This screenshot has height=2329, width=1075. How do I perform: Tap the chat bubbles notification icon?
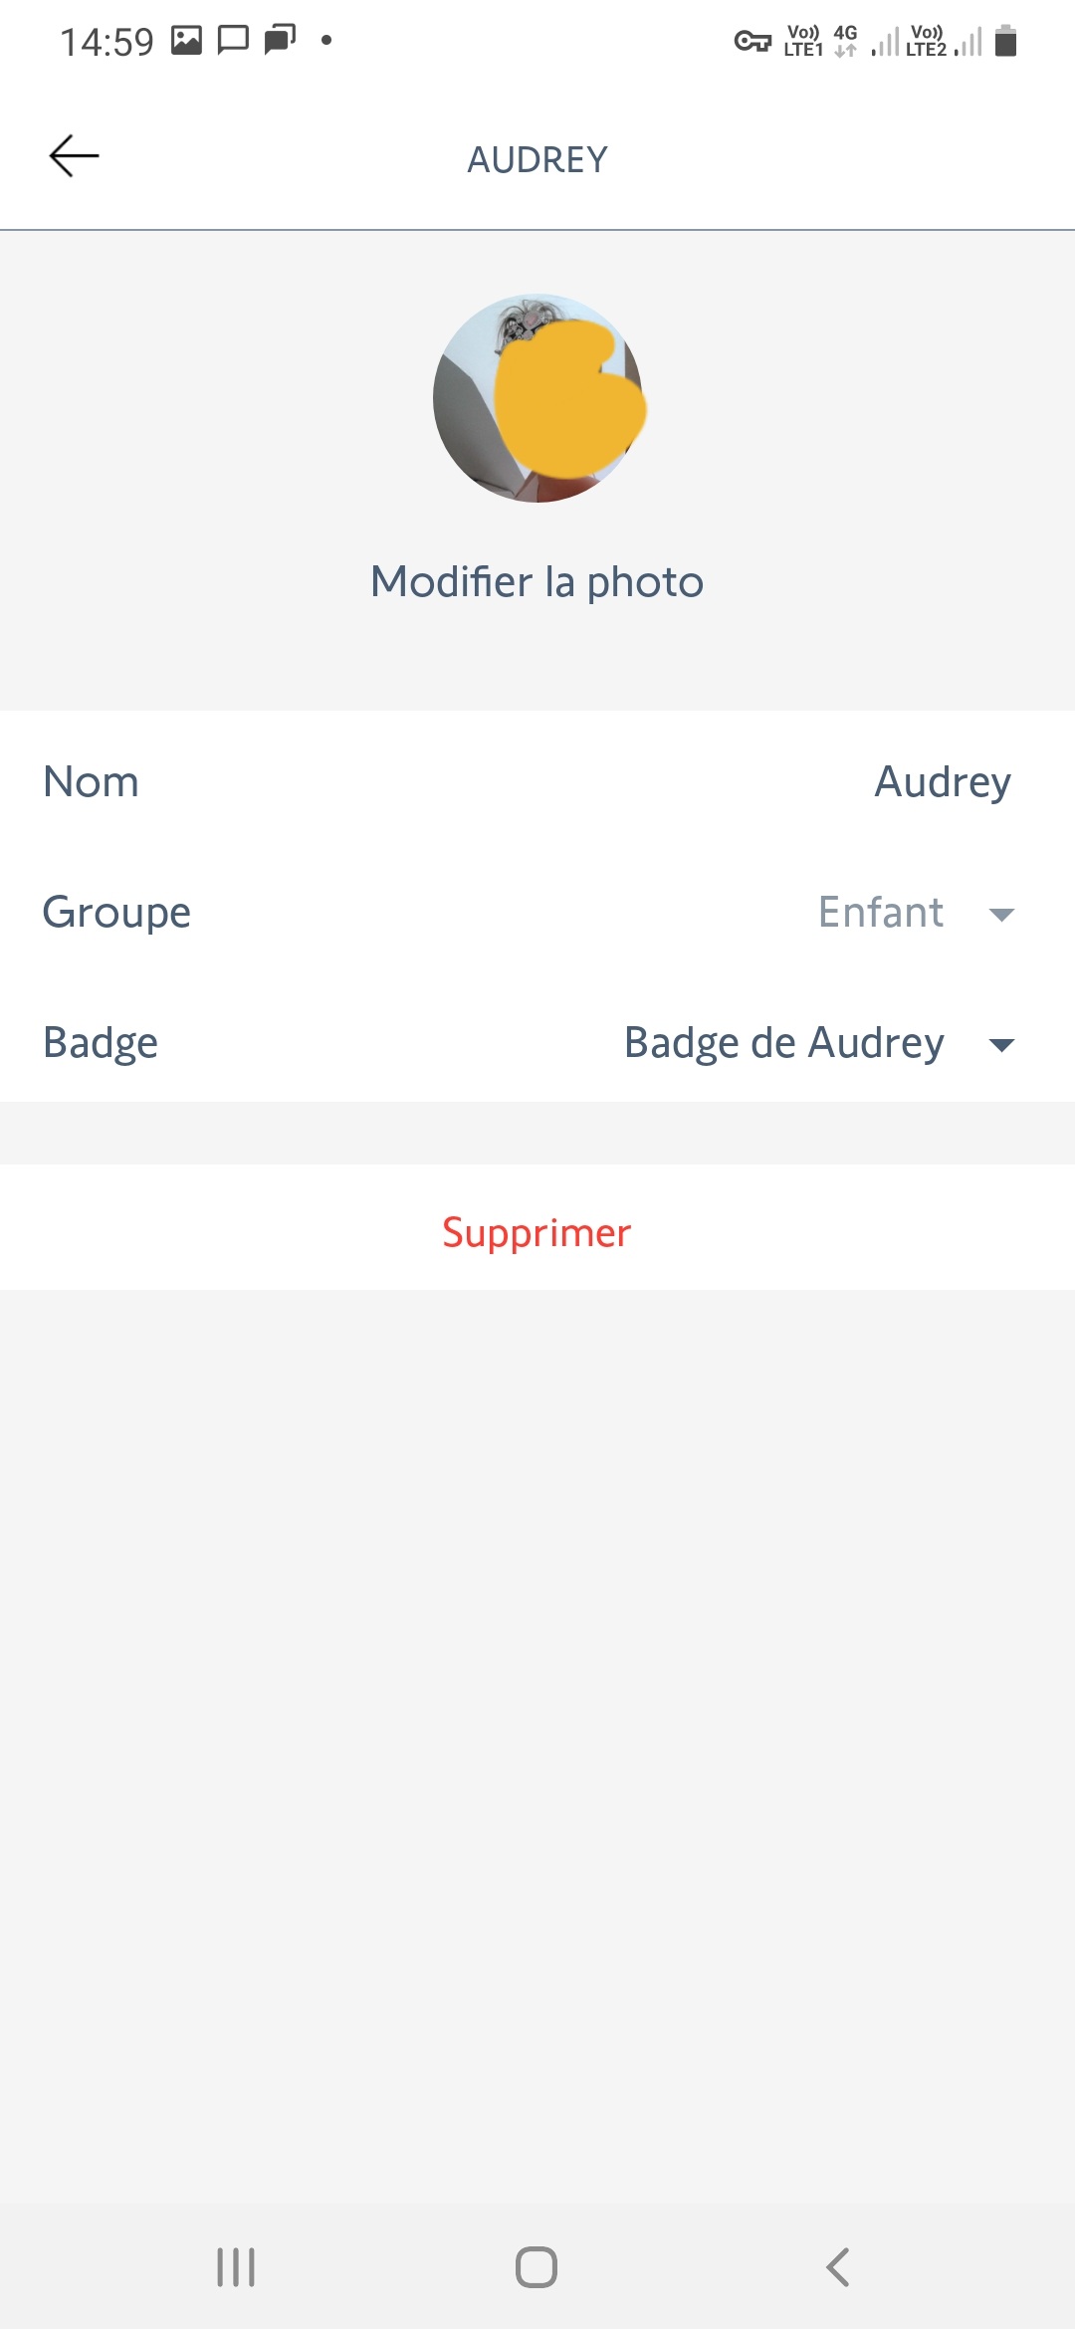tap(280, 41)
